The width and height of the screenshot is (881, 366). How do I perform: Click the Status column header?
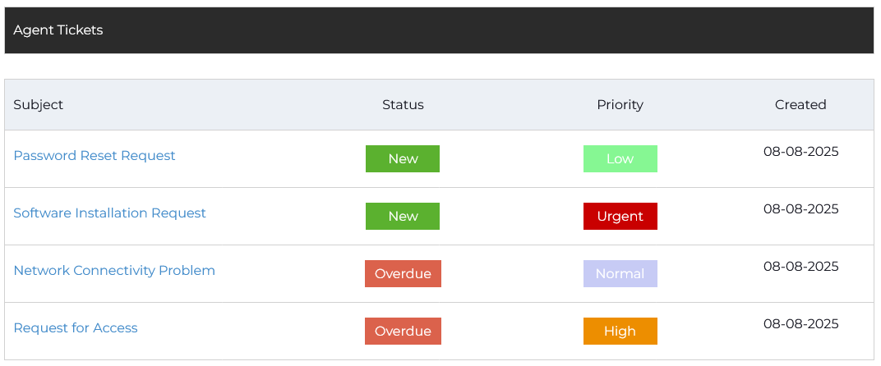tap(403, 105)
